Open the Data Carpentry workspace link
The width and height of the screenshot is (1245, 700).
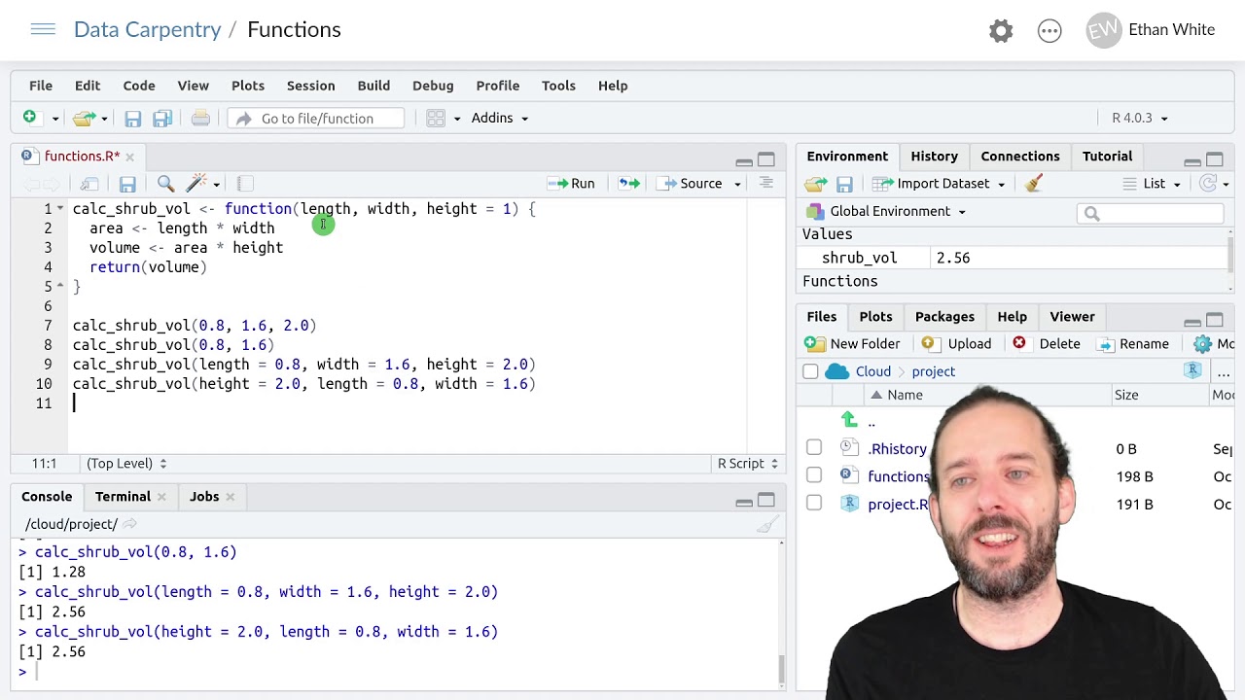click(x=147, y=29)
